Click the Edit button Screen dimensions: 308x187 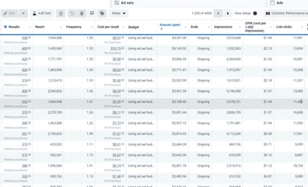[10, 13]
